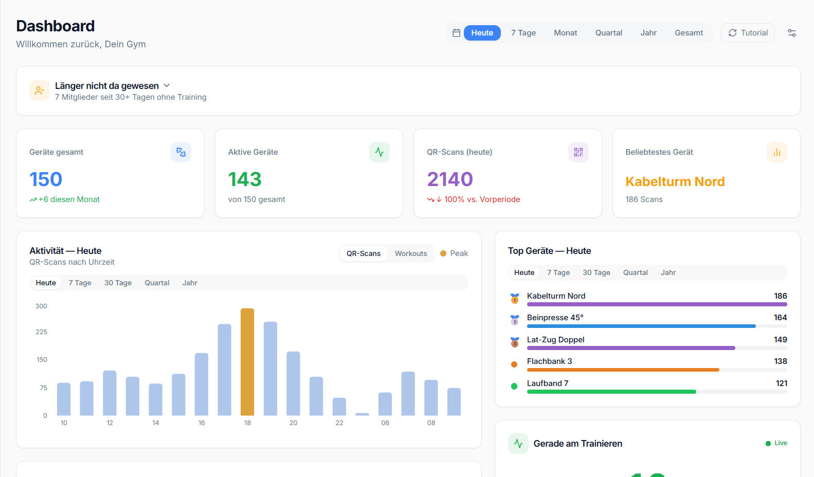The height and width of the screenshot is (477, 814).
Task: Click the 2140 QR-Scans value
Action: click(450, 179)
